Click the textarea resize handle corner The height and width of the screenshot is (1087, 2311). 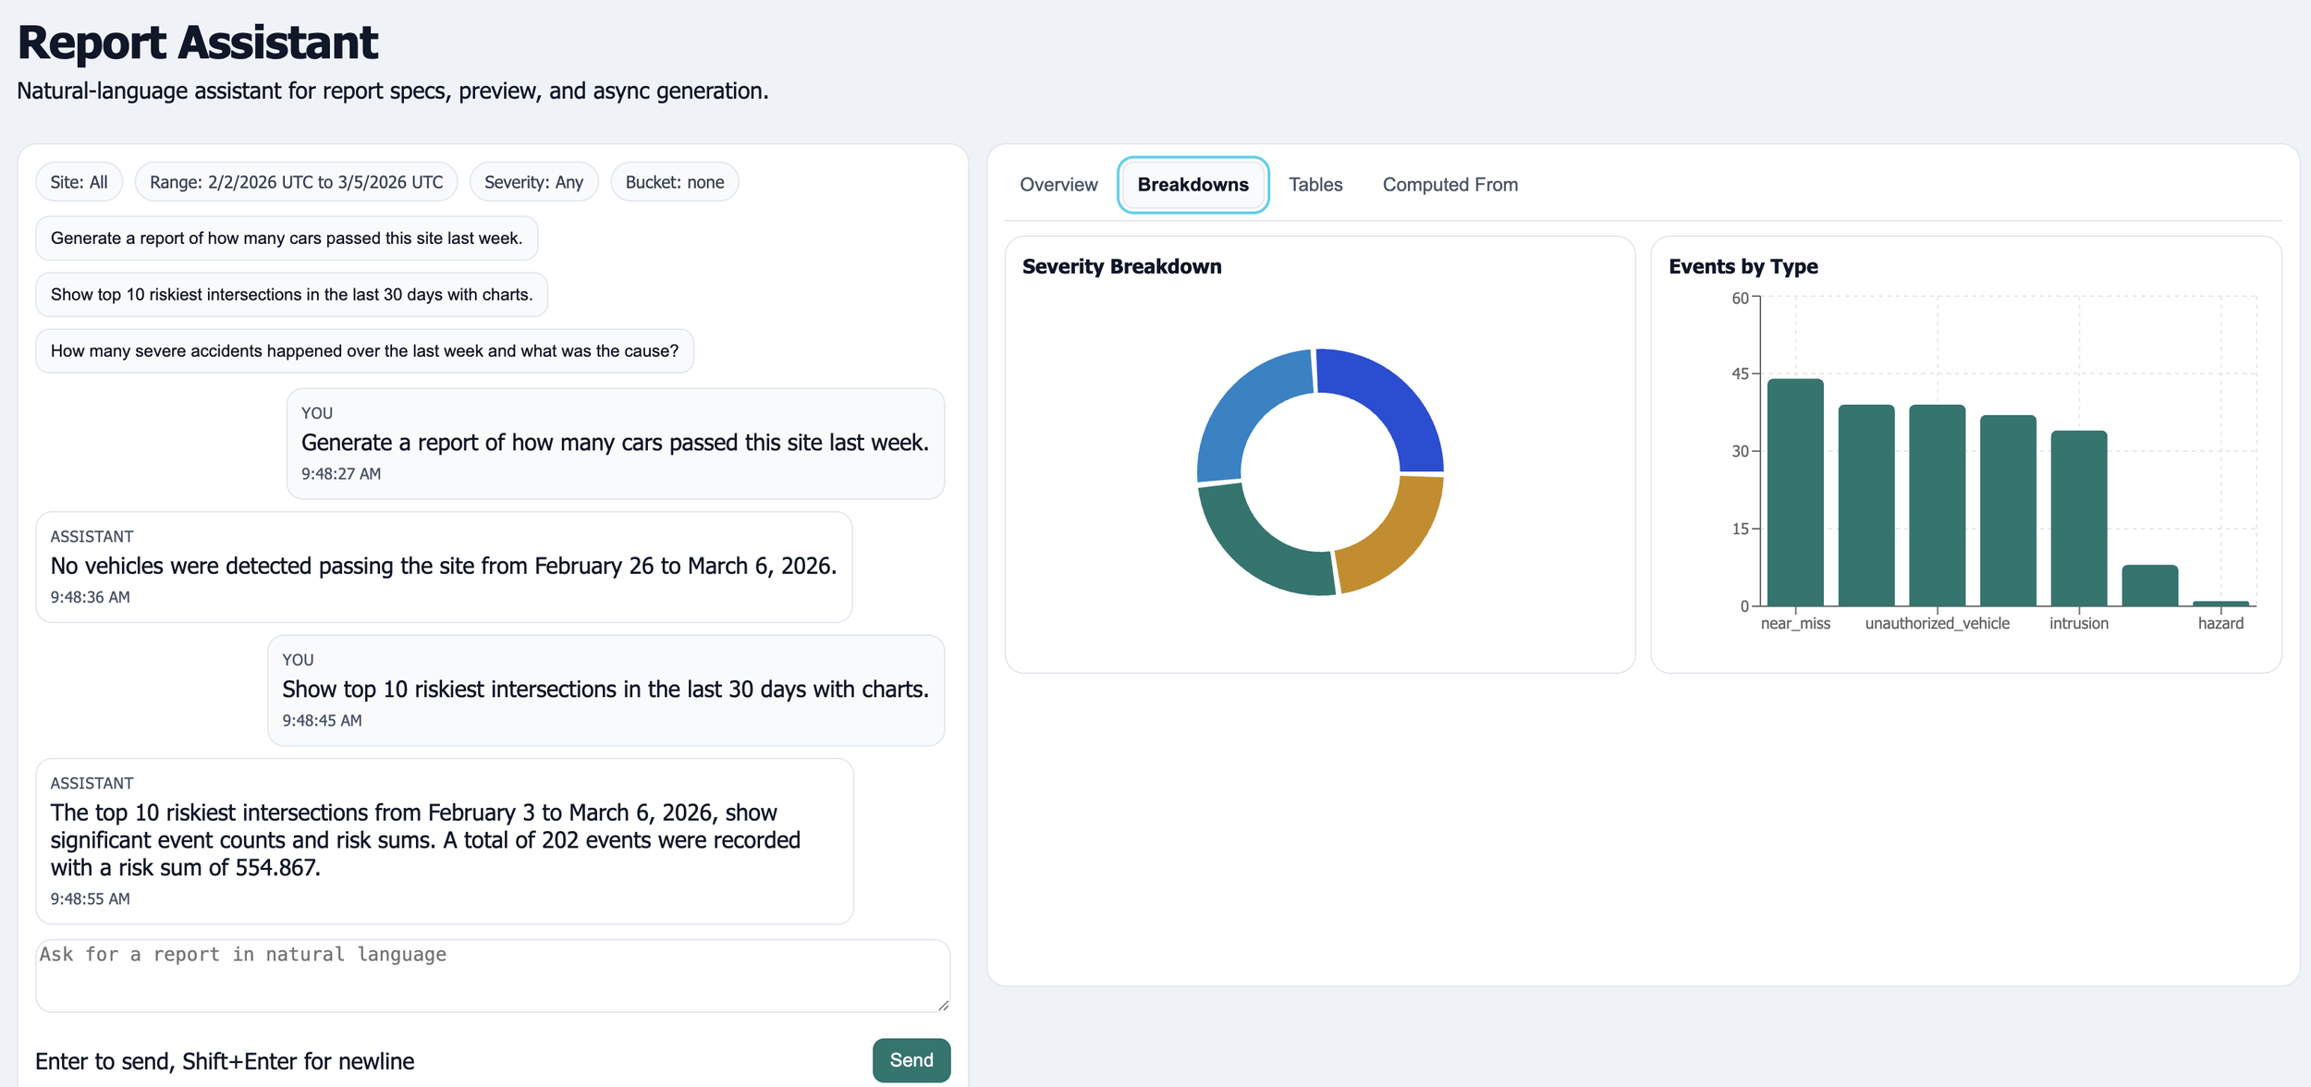(x=943, y=1006)
